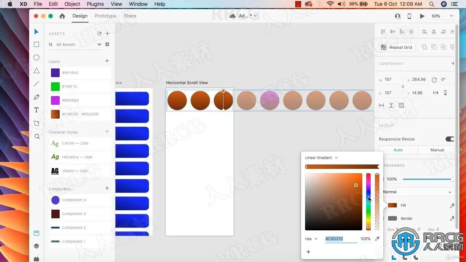Select Manual responsive resize mode
The height and width of the screenshot is (262, 466).
[437, 150]
